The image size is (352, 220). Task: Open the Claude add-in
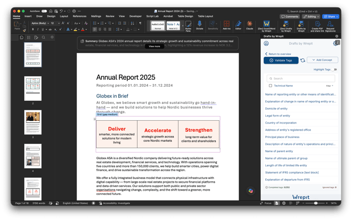point(250,25)
